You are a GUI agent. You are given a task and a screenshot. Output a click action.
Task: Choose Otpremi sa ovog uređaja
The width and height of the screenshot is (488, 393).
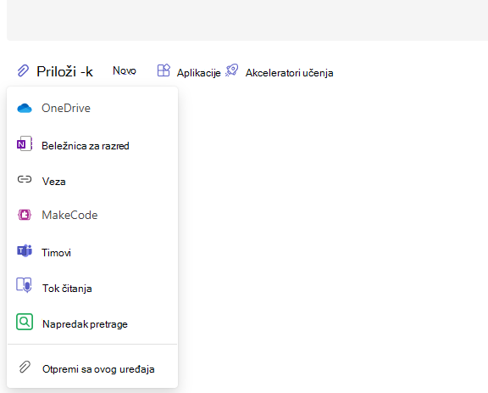tap(92, 368)
